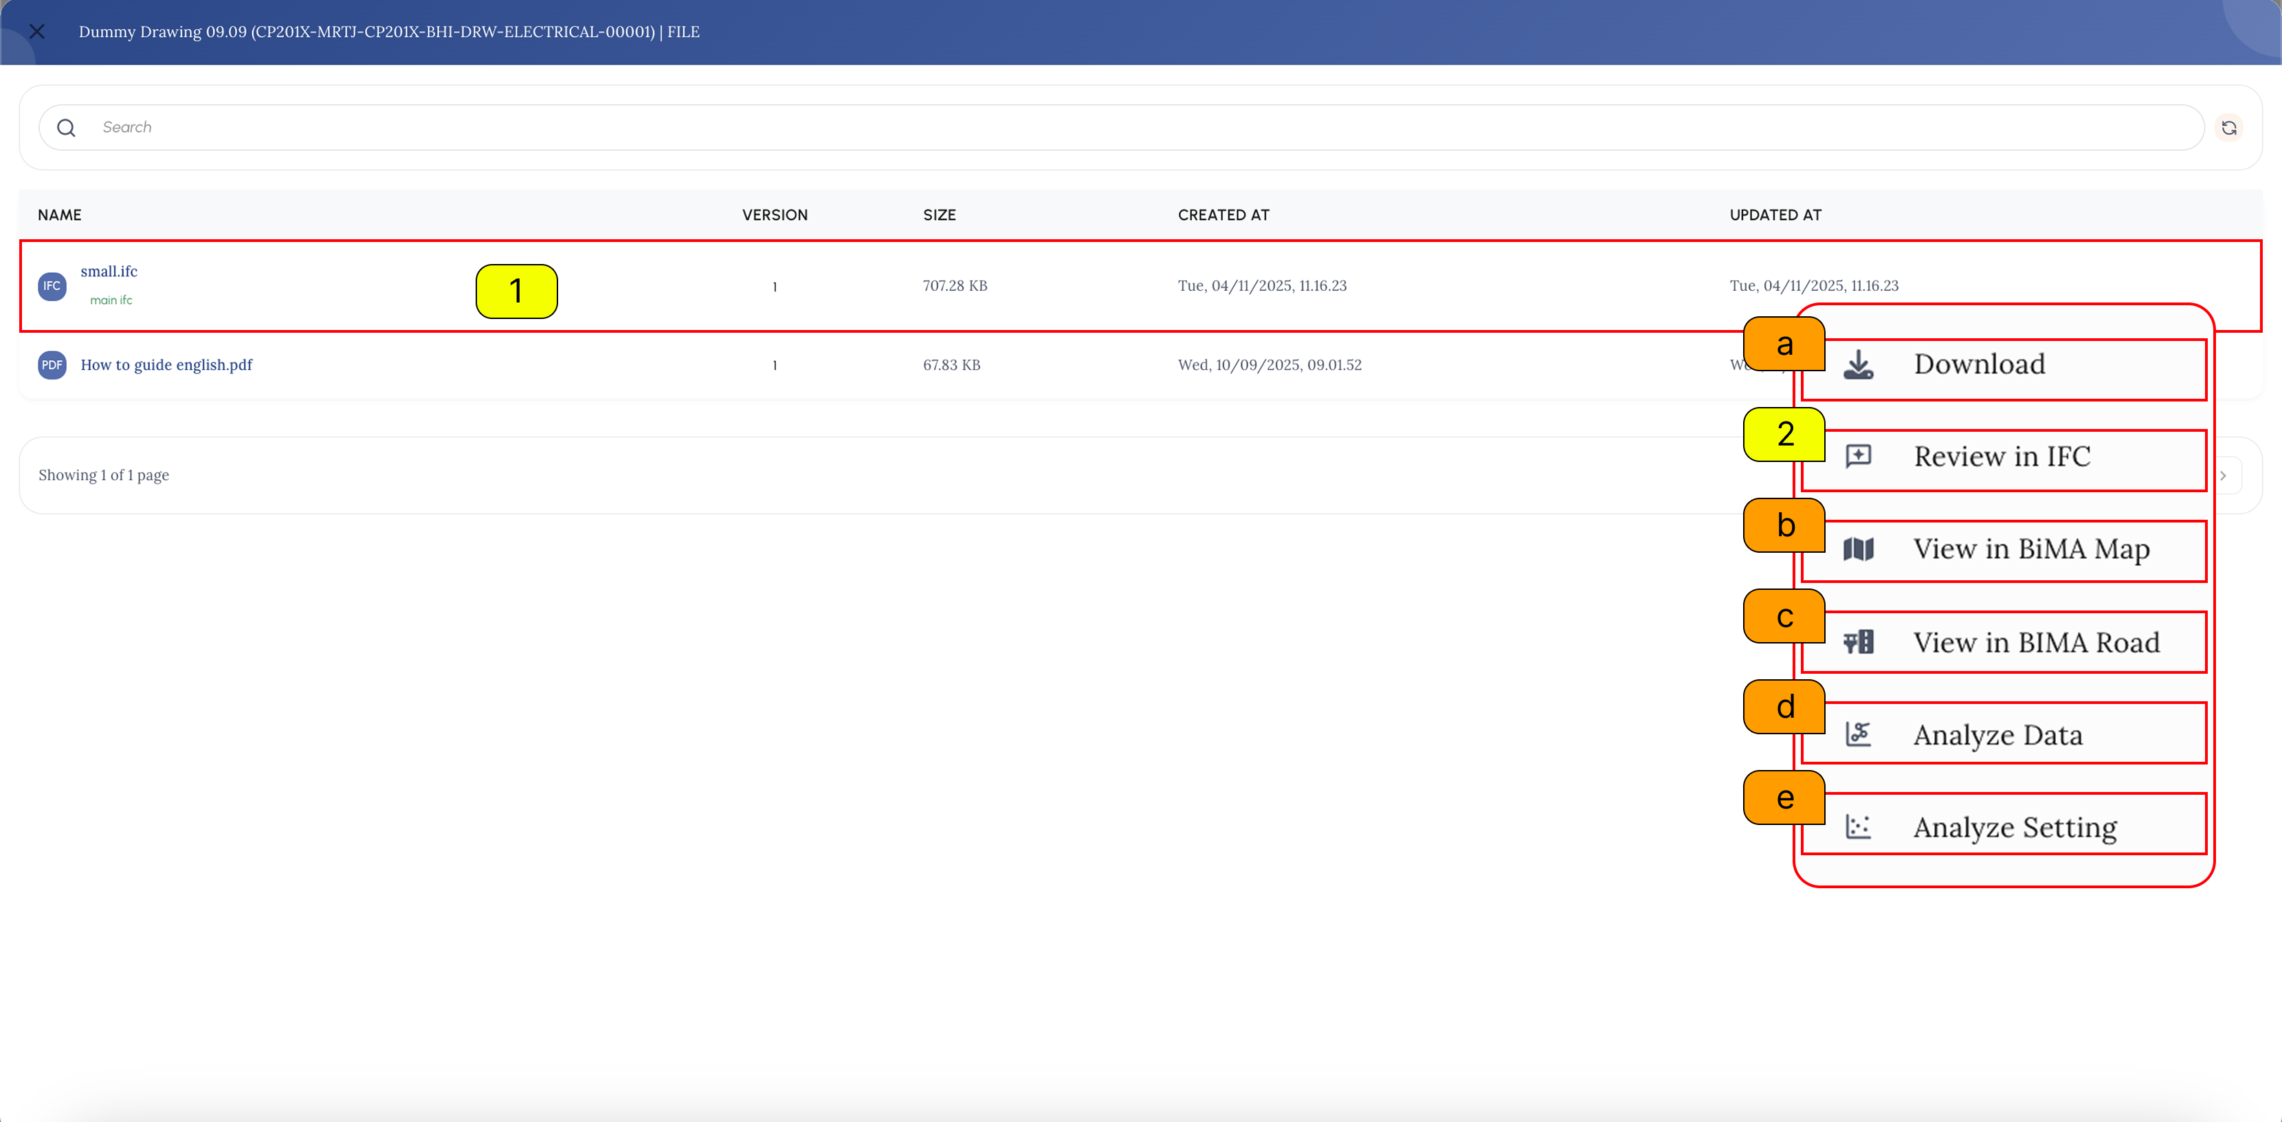
Task: Click the Download tray arrow icon
Action: pyautogui.click(x=1859, y=365)
